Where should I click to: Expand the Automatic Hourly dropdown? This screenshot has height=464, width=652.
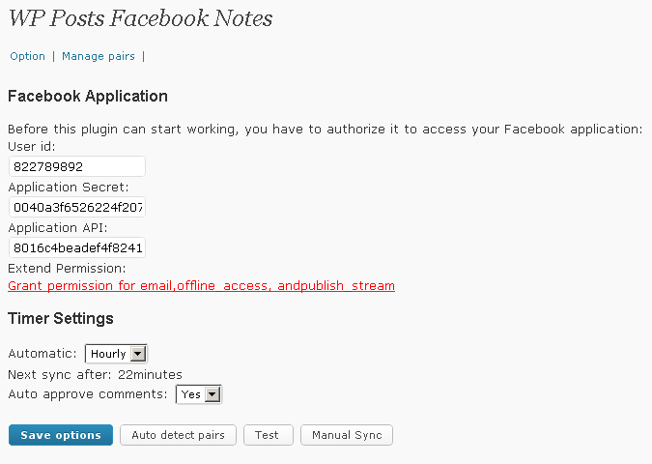click(116, 354)
